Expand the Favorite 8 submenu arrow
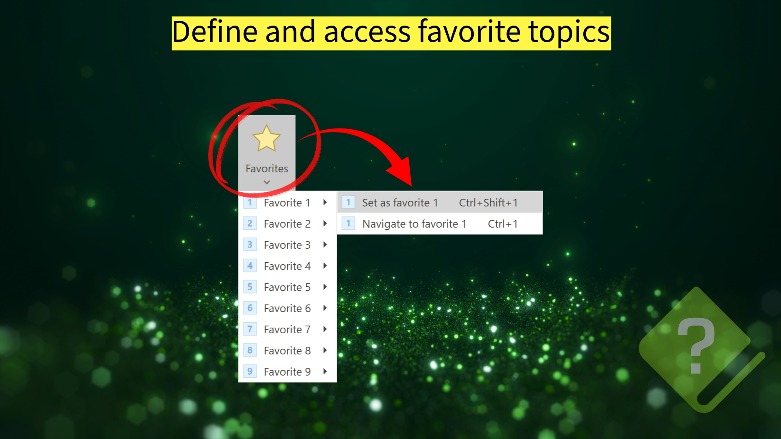This screenshot has width=781, height=439. [x=325, y=350]
